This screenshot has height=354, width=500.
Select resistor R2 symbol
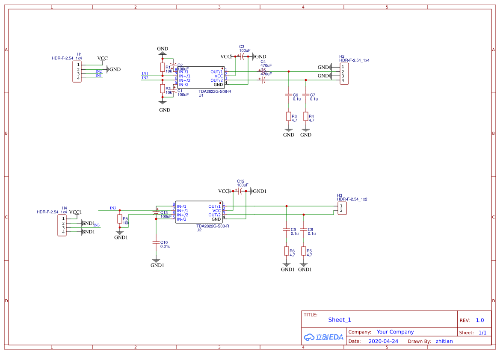162,88
